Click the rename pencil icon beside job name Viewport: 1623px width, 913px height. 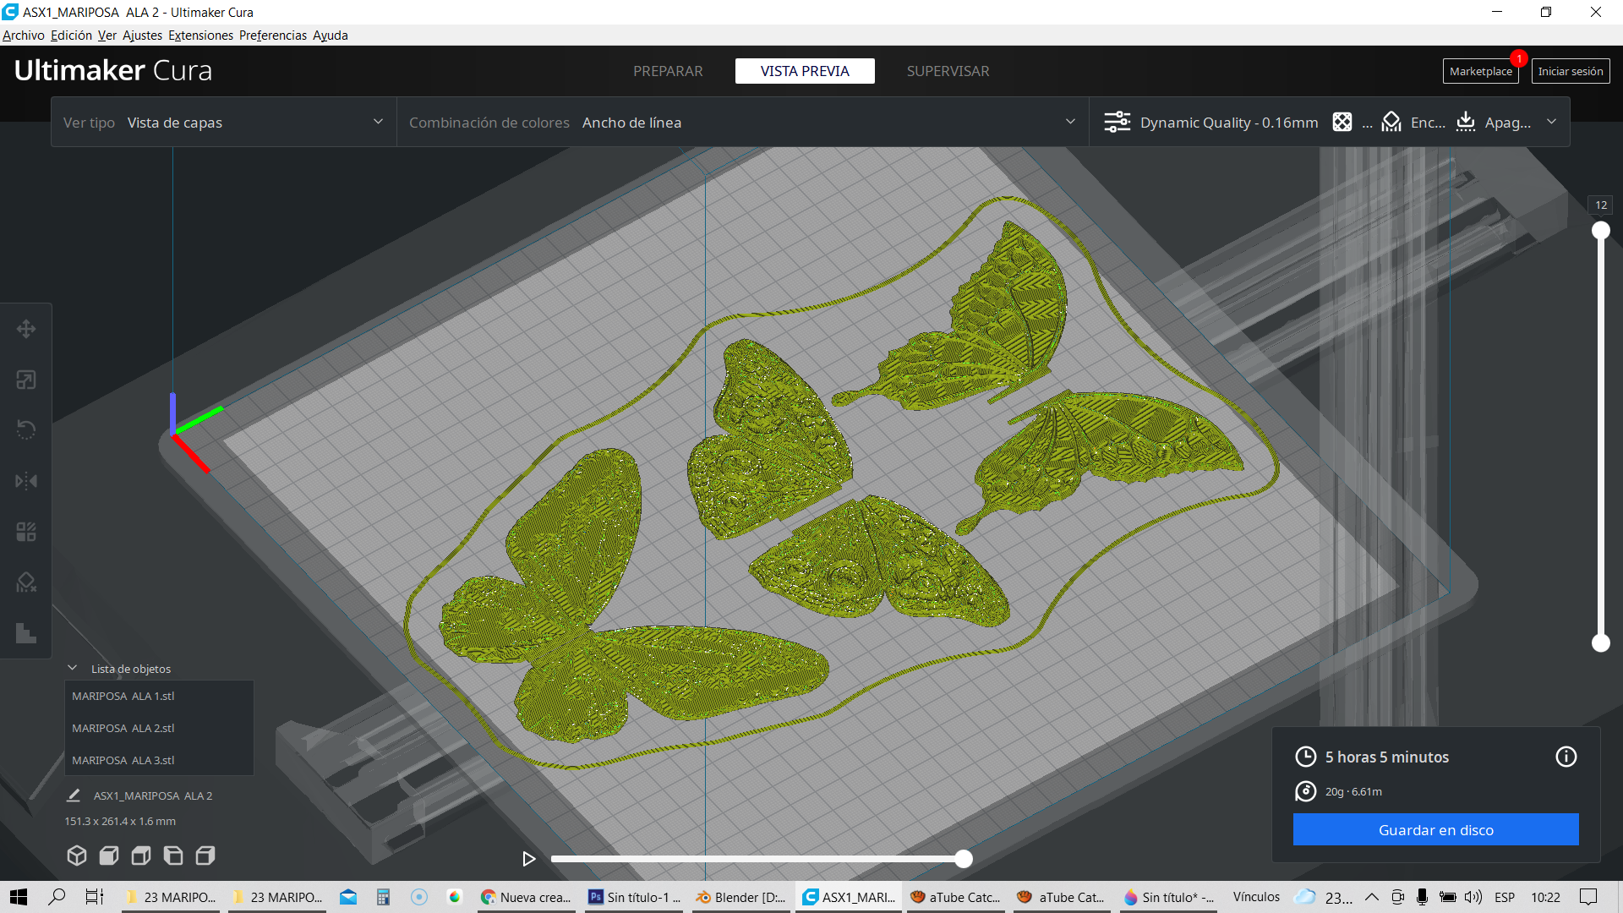74,795
